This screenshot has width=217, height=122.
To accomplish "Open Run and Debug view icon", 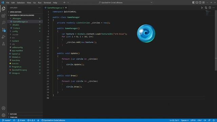I will pyautogui.click(x=3, y=37).
